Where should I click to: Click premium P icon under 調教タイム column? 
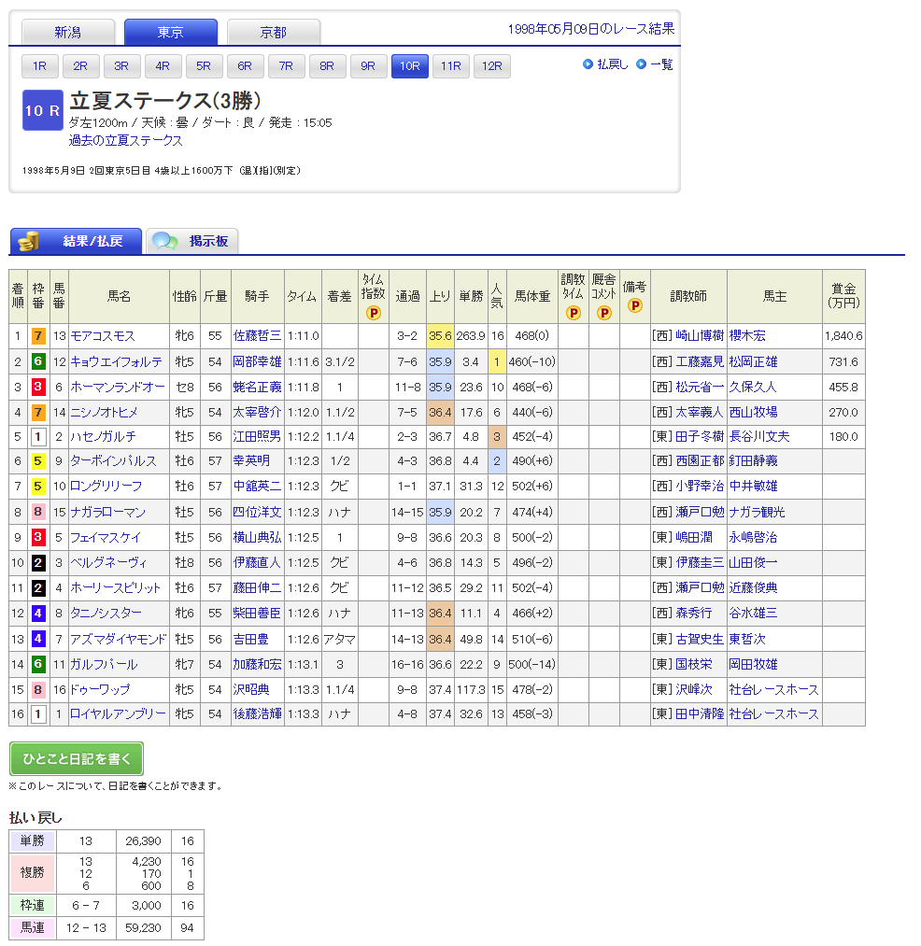(573, 313)
